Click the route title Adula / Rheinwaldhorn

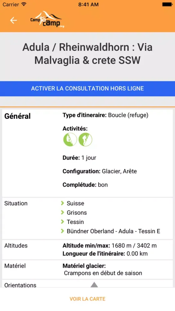coord(87,54)
